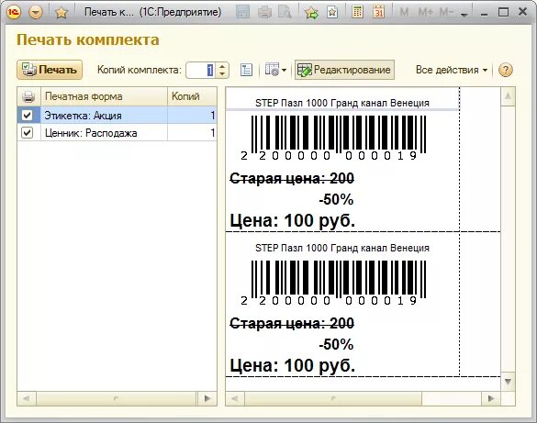Click the save diskette icon
Image resolution: width=537 pixels, height=423 pixels.
243,12
